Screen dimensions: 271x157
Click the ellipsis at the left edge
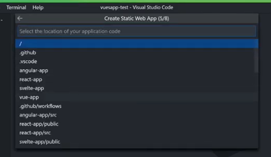point(1,20)
